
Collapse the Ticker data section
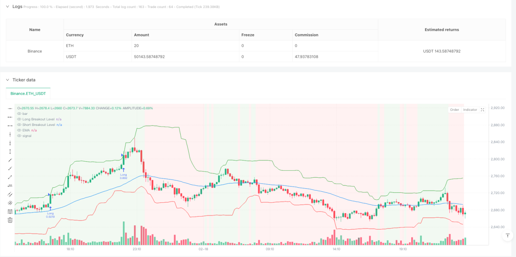pos(8,80)
